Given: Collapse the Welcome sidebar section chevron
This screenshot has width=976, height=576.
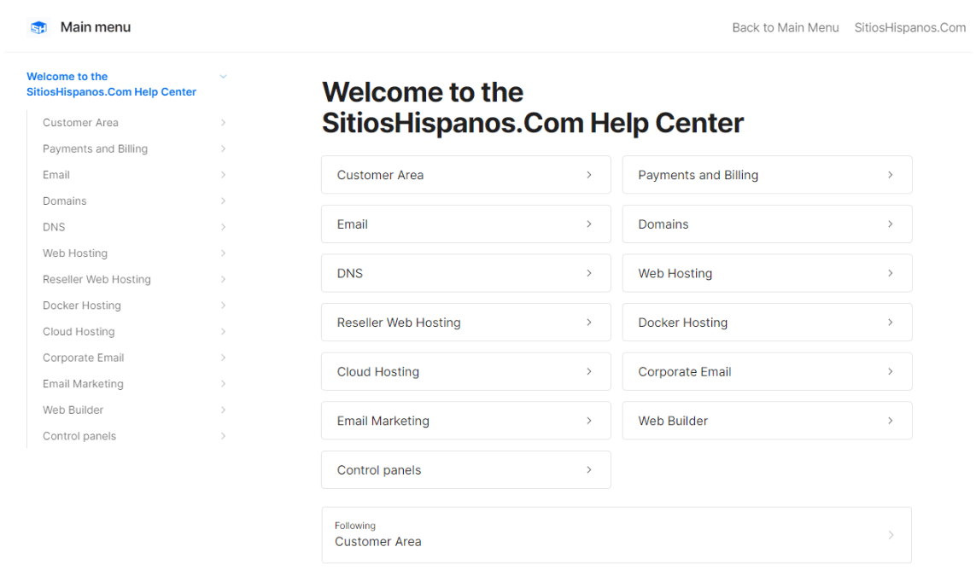Looking at the screenshot, I should coord(223,77).
